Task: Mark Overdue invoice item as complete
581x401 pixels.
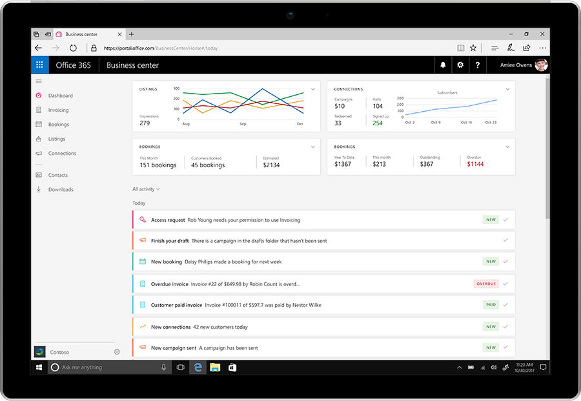Action: (x=505, y=284)
